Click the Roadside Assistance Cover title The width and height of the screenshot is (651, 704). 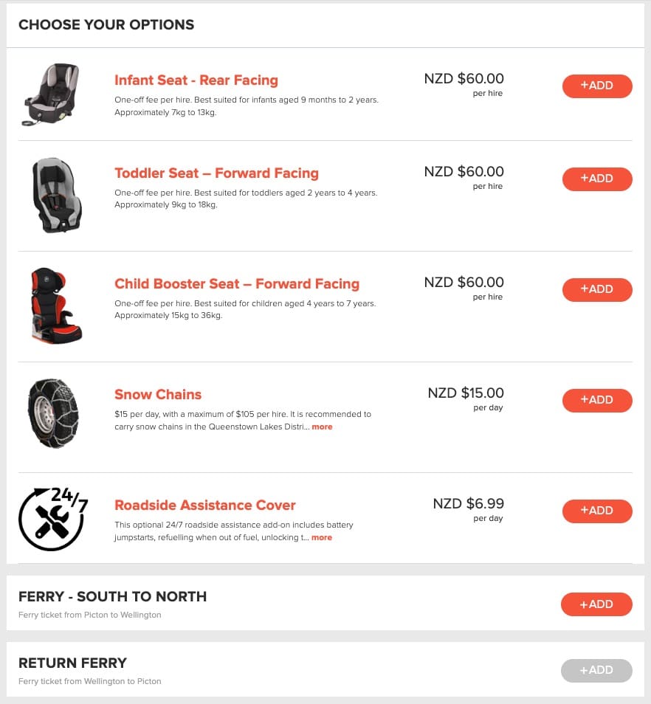205,505
